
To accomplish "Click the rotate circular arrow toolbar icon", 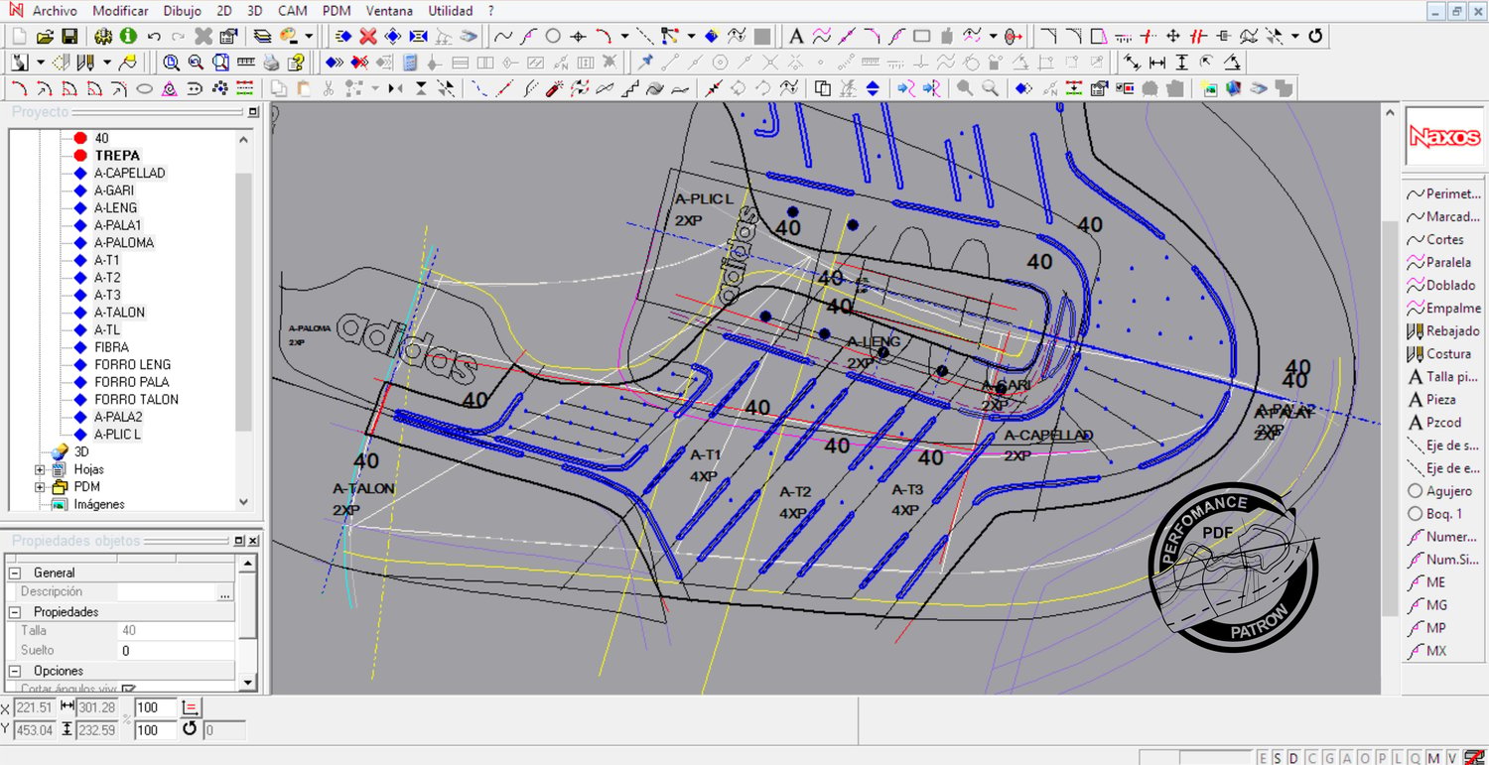I will click(1316, 37).
